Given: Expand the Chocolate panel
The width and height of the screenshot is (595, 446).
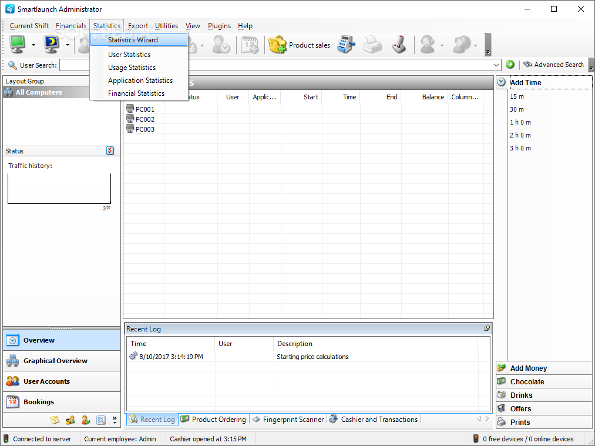Looking at the screenshot, I should pyautogui.click(x=544, y=382).
